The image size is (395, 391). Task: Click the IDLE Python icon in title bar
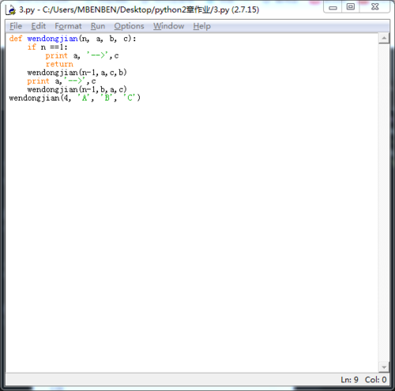point(11,9)
